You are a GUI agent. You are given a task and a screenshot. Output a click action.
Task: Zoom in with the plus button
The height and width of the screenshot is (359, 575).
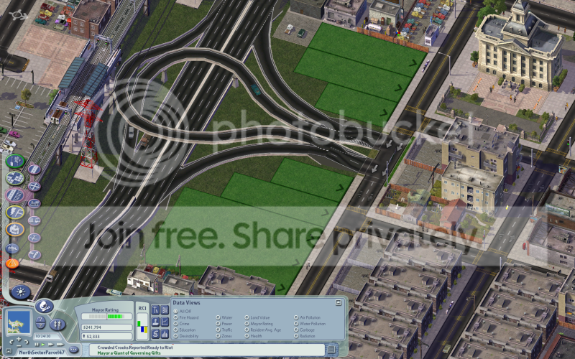(19, 339)
